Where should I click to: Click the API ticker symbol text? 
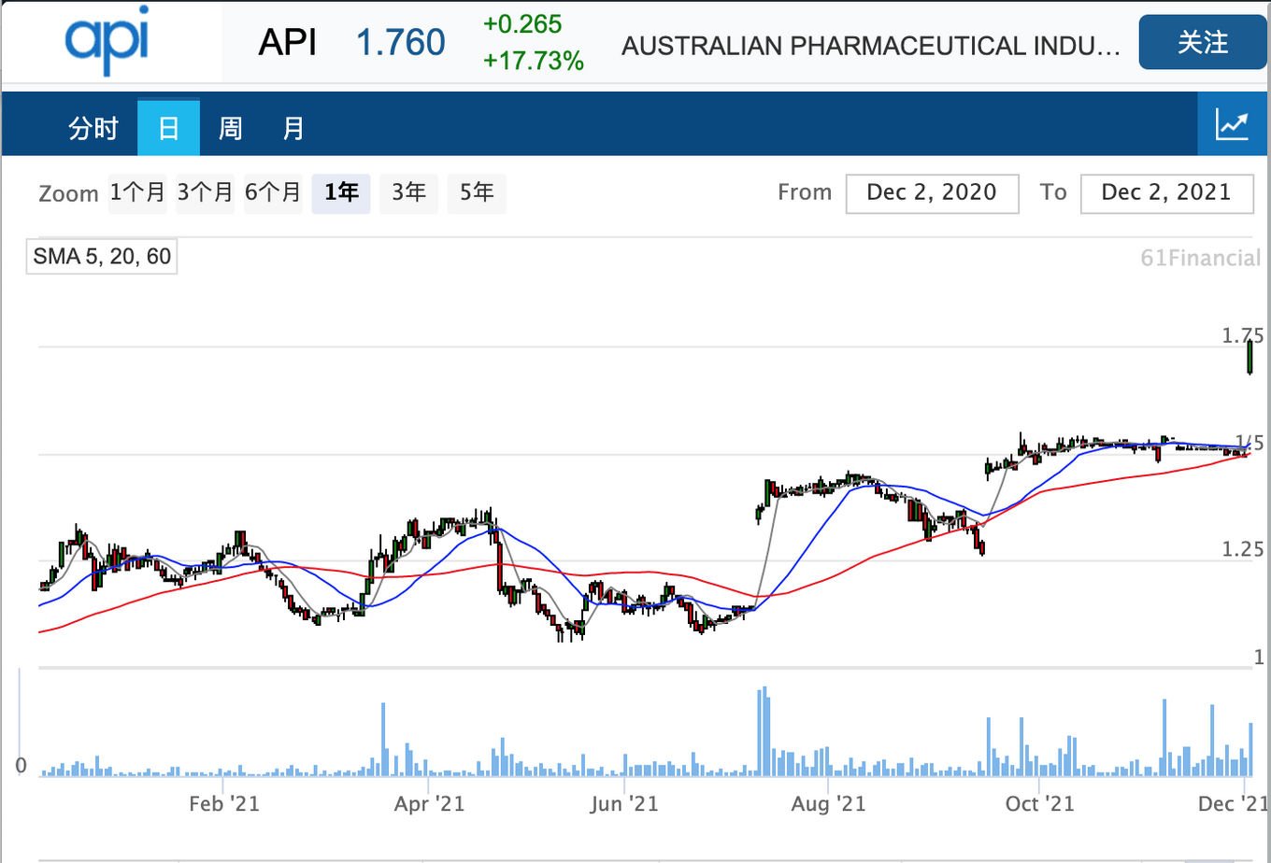point(288,43)
